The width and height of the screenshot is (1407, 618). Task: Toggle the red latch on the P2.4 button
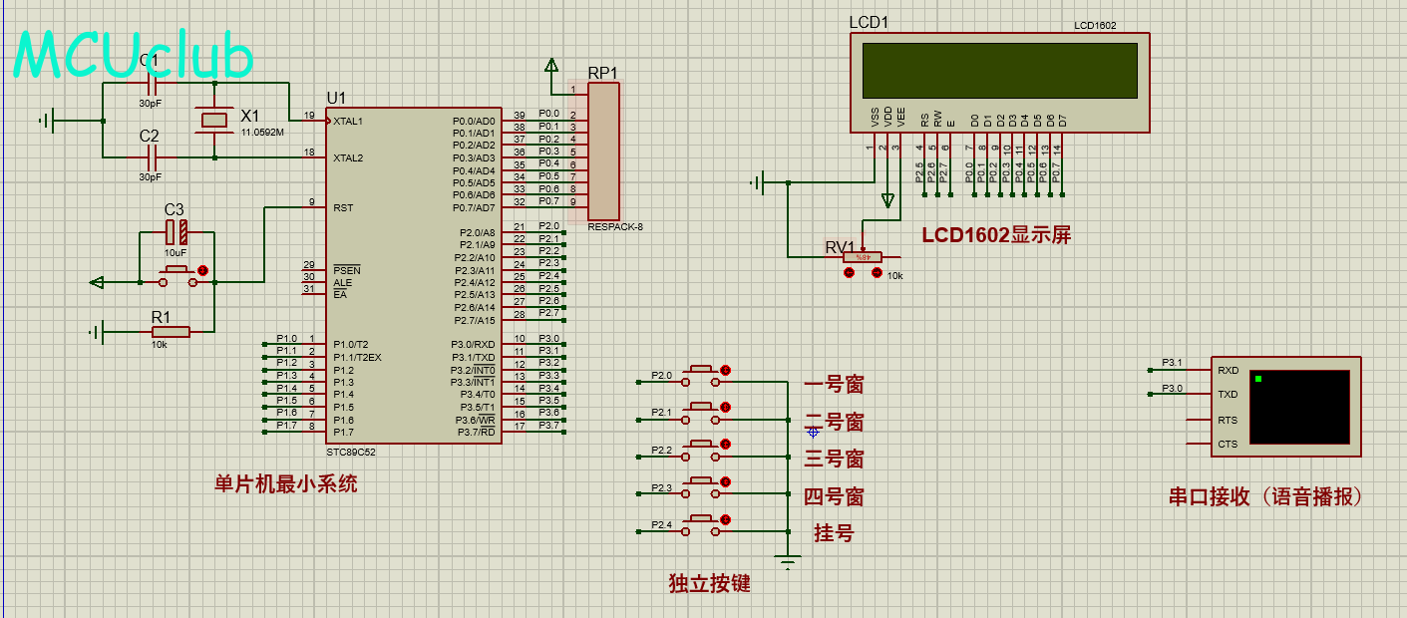point(726,519)
